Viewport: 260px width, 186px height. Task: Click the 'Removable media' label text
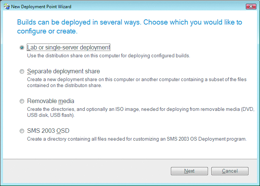coord(51,101)
